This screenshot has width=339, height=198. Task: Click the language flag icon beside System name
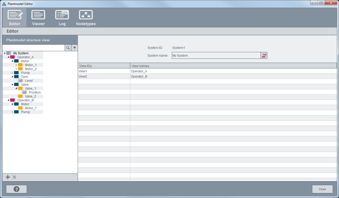[x=264, y=56]
